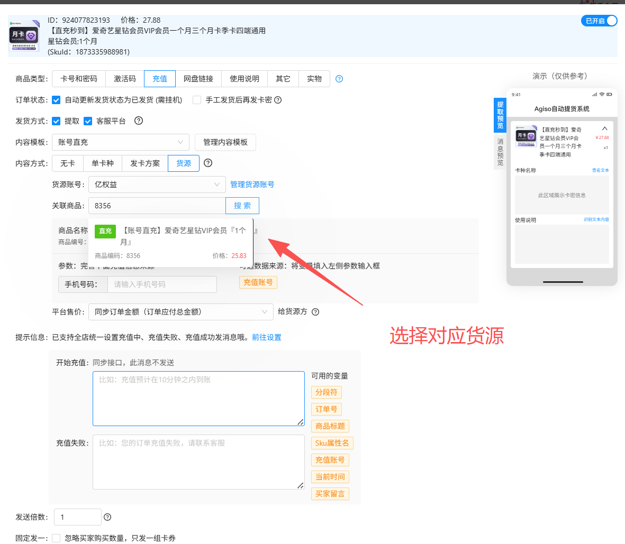The height and width of the screenshot is (544, 625).
Task: Click 识别文本内容 link in preview
Action: (x=596, y=219)
